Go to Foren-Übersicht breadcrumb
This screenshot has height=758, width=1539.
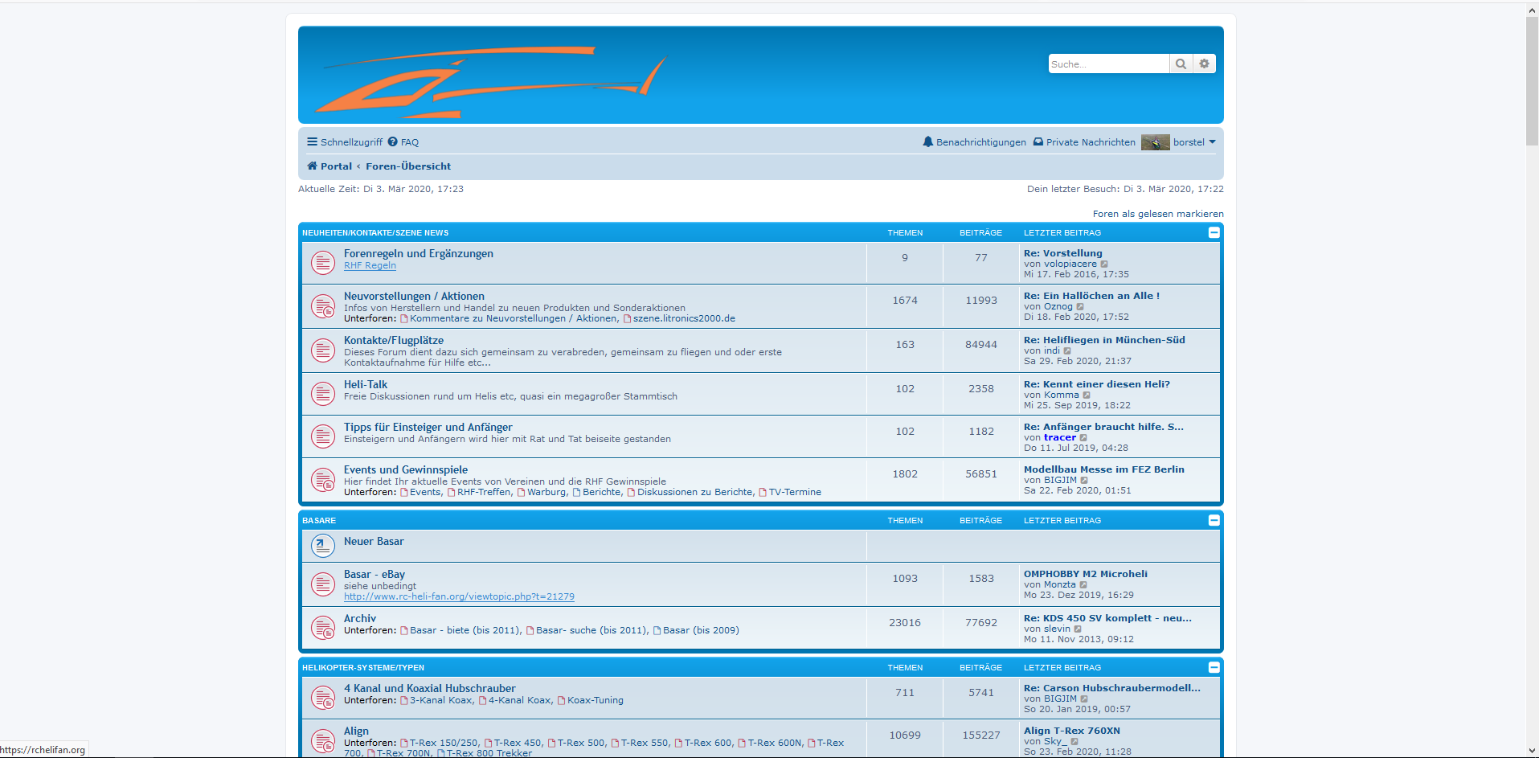pyautogui.click(x=408, y=166)
